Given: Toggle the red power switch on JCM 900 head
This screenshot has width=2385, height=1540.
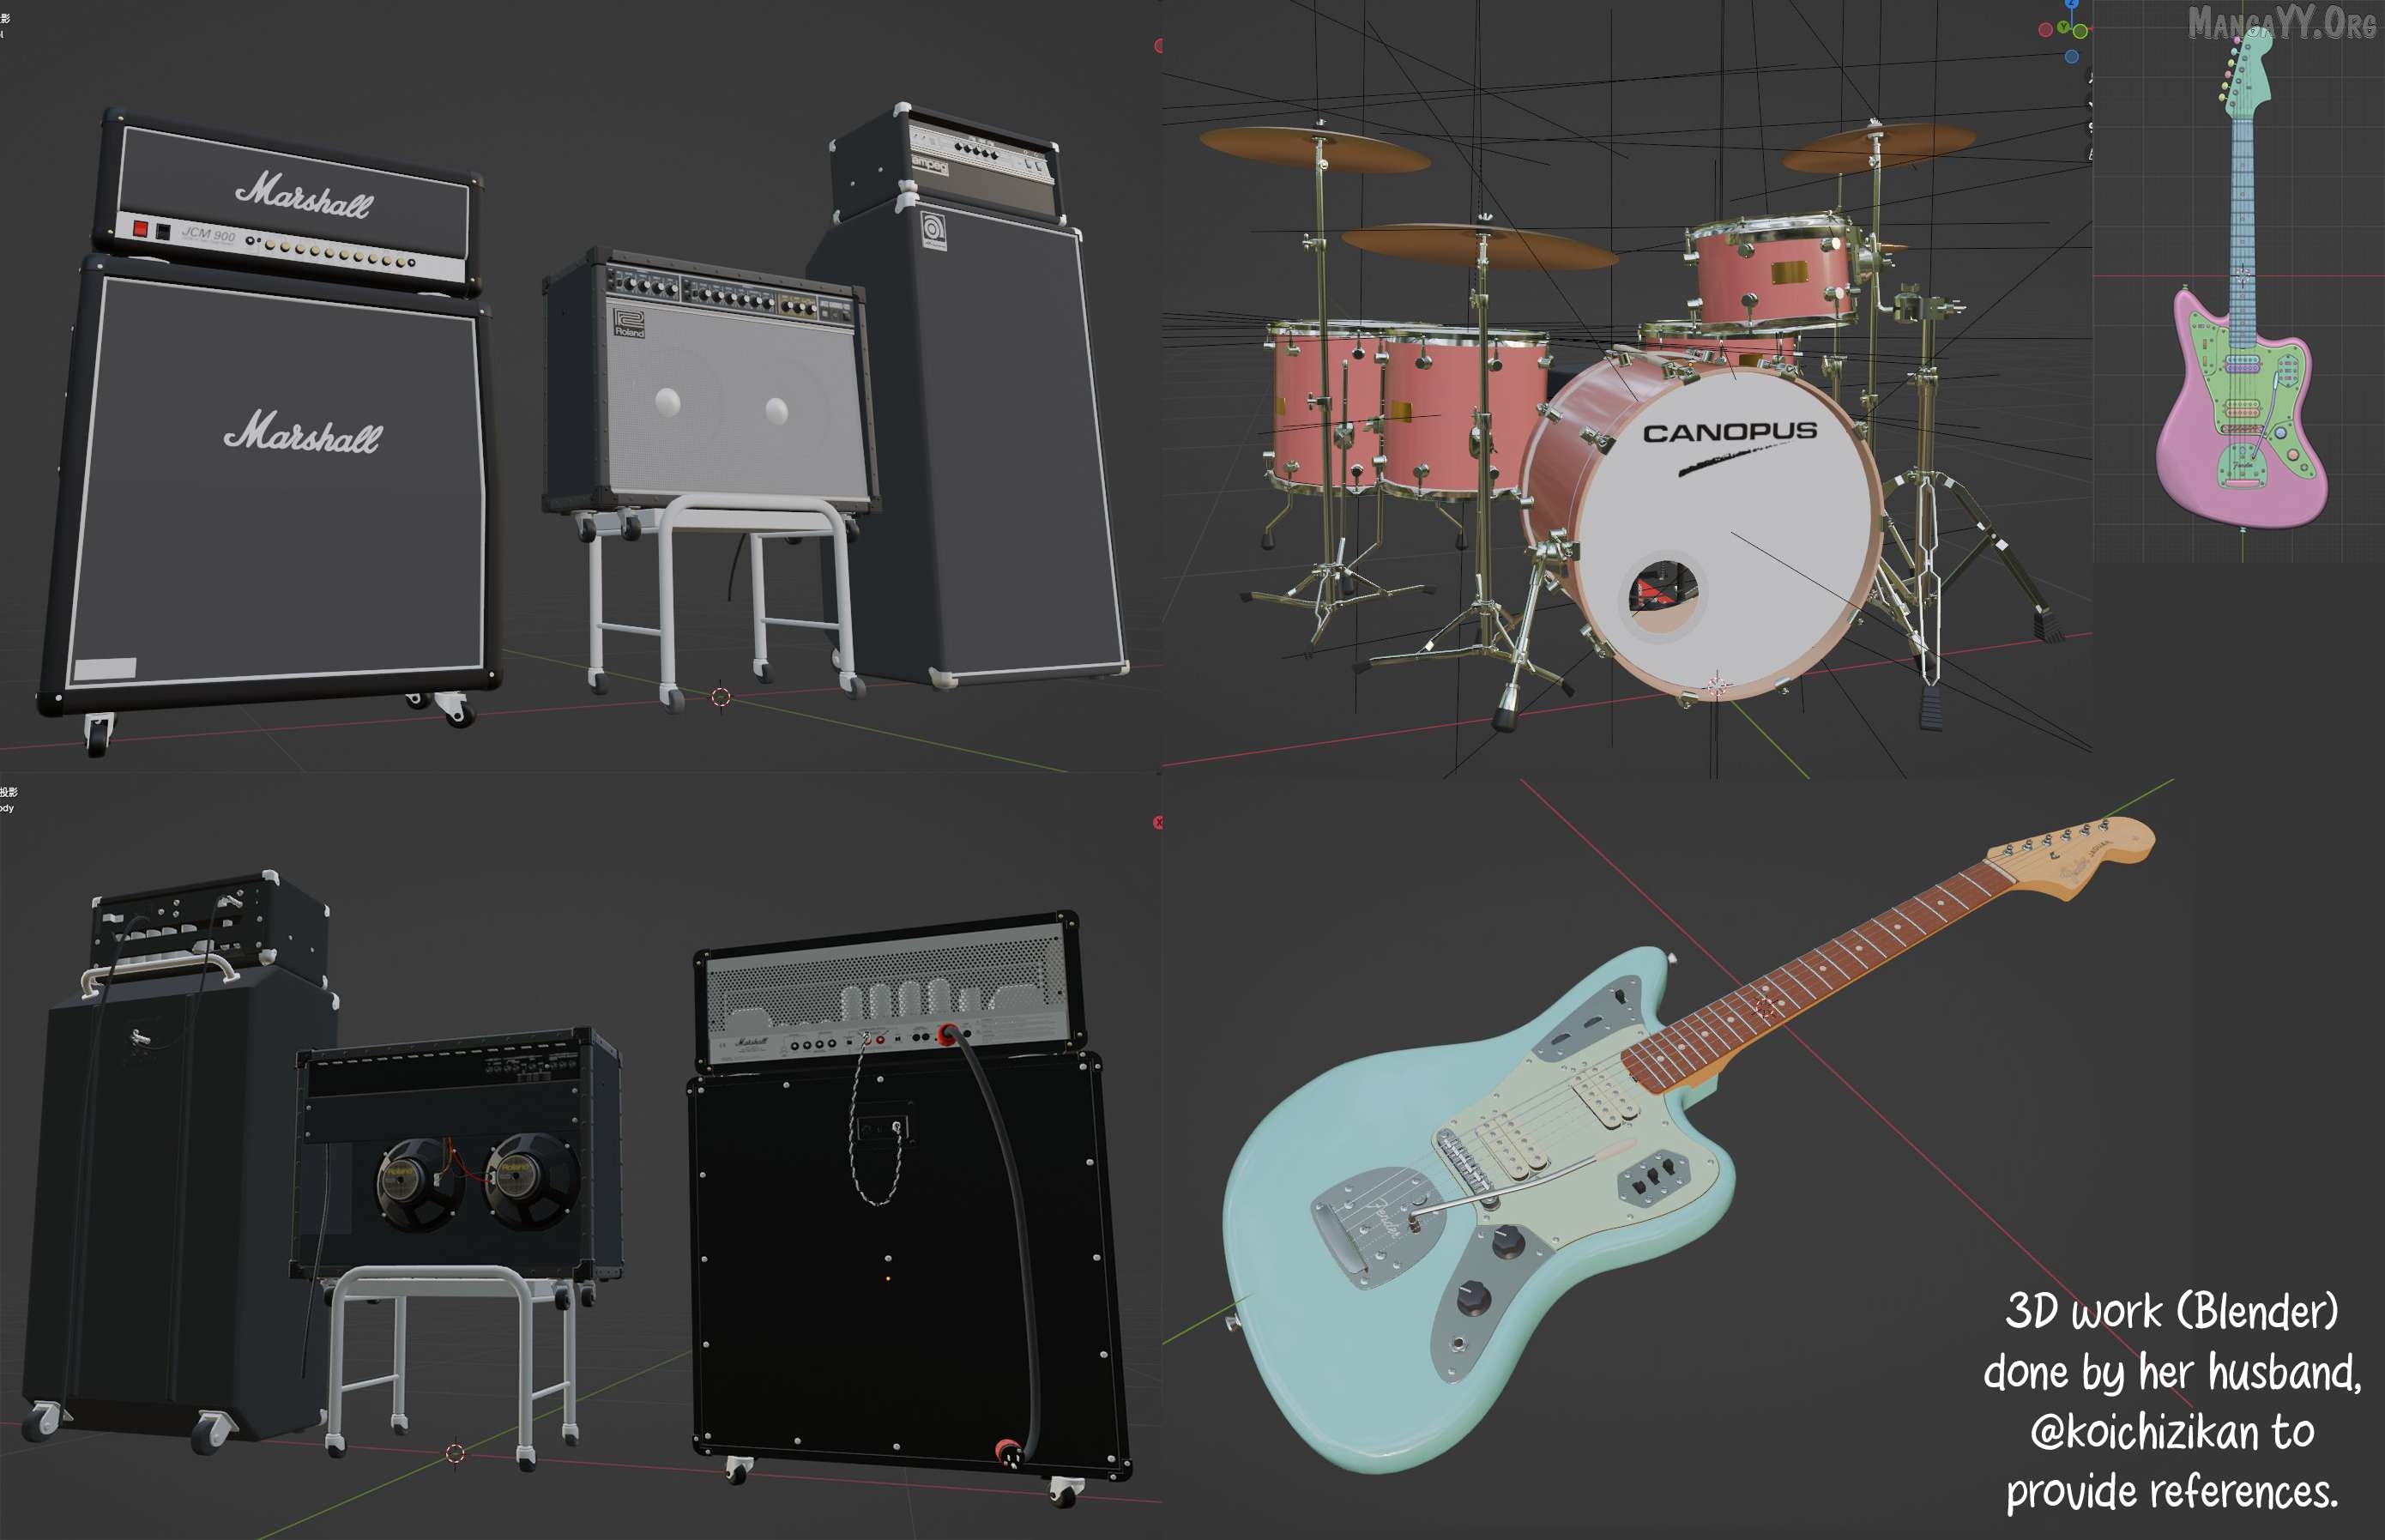Looking at the screenshot, I should (x=140, y=229).
